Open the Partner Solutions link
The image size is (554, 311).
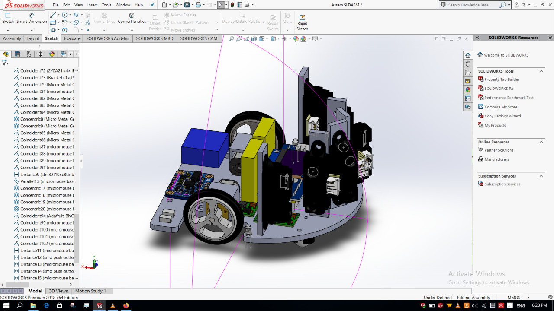(499, 150)
